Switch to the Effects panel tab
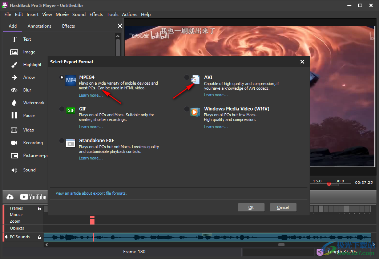The width and height of the screenshot is (379, 259). click(x=68, y=26)
